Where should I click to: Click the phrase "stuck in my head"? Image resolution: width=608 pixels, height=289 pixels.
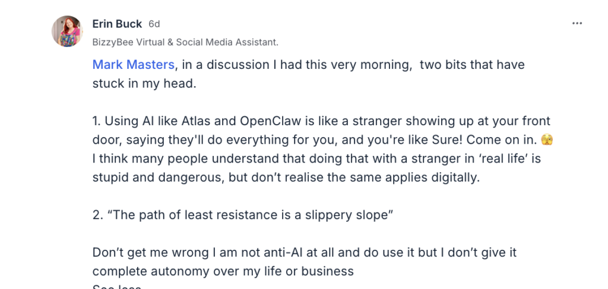point(144,84)
